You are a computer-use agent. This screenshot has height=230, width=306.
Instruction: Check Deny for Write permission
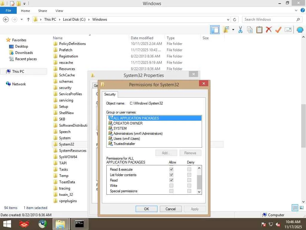click(189, 186)
